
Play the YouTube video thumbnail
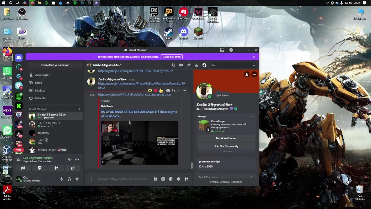[x=140, y=143]
